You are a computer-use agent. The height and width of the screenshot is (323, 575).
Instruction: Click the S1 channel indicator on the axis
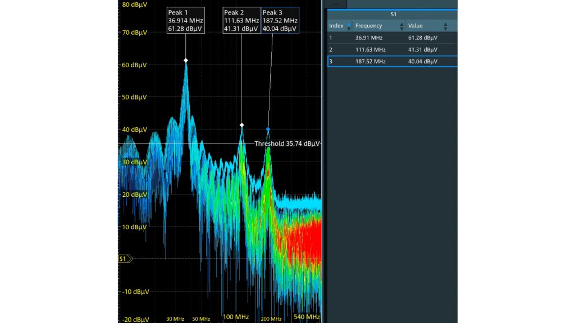coord(125,259)
